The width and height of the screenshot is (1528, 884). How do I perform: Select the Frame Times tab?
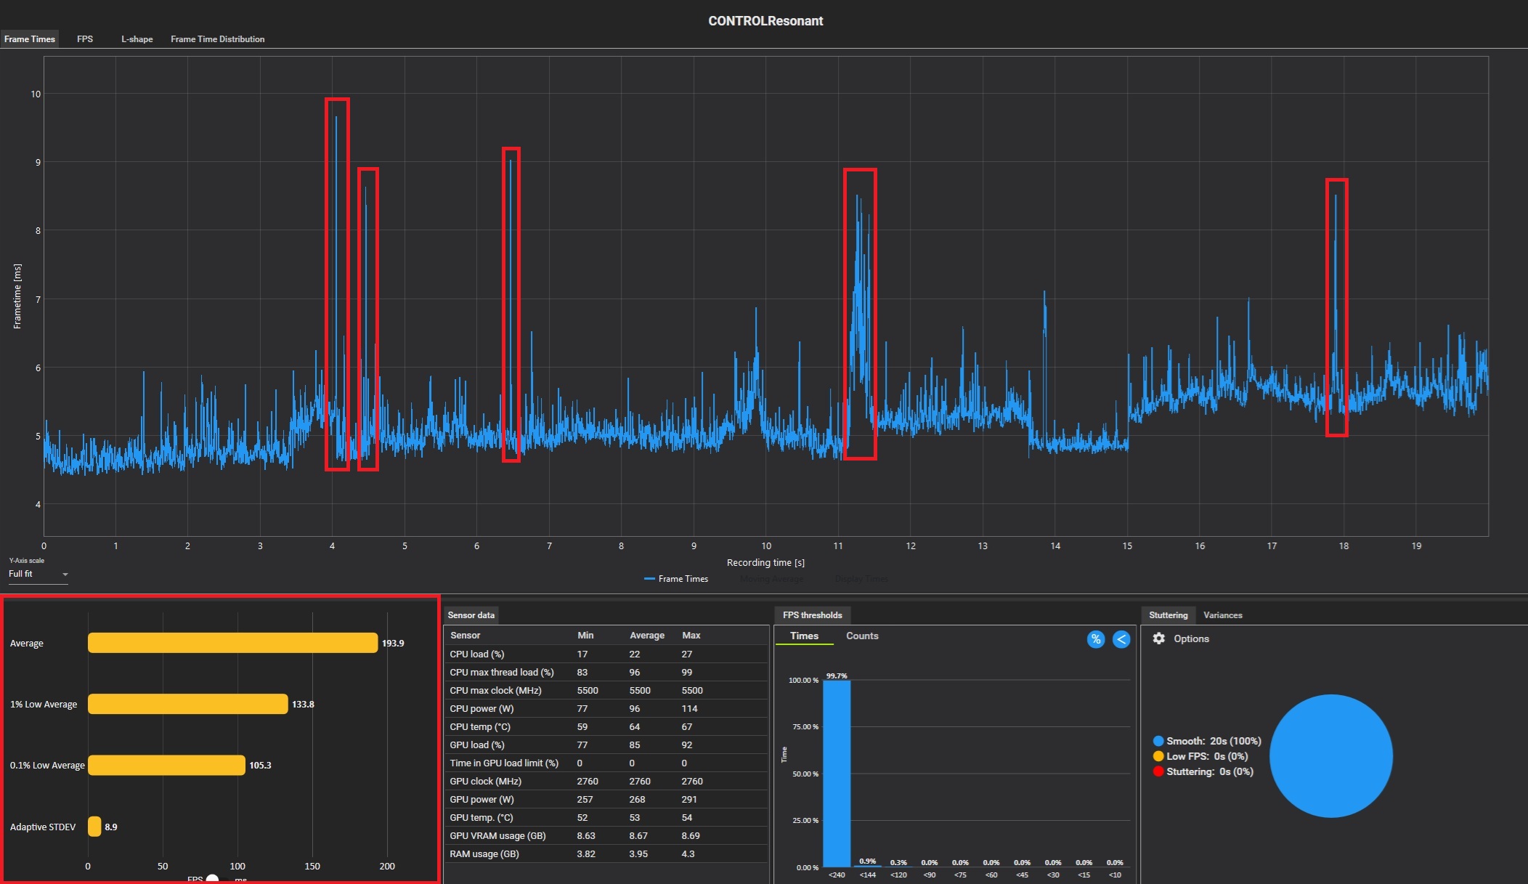[x=29, y=39]
